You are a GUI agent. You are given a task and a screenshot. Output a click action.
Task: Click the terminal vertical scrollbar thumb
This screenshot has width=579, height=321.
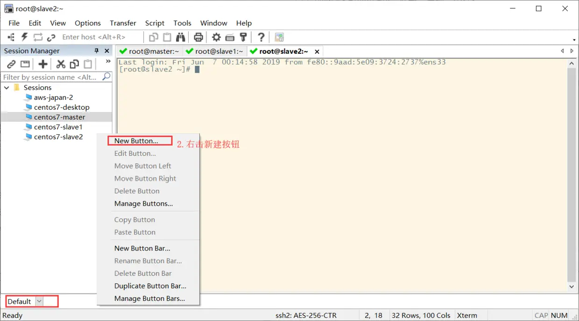[x=572, y=175]
